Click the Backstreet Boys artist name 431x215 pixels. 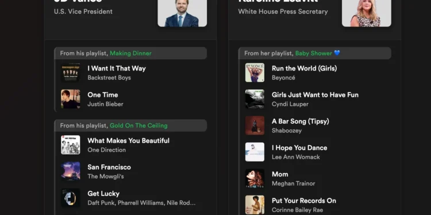(x=109, y=77)
